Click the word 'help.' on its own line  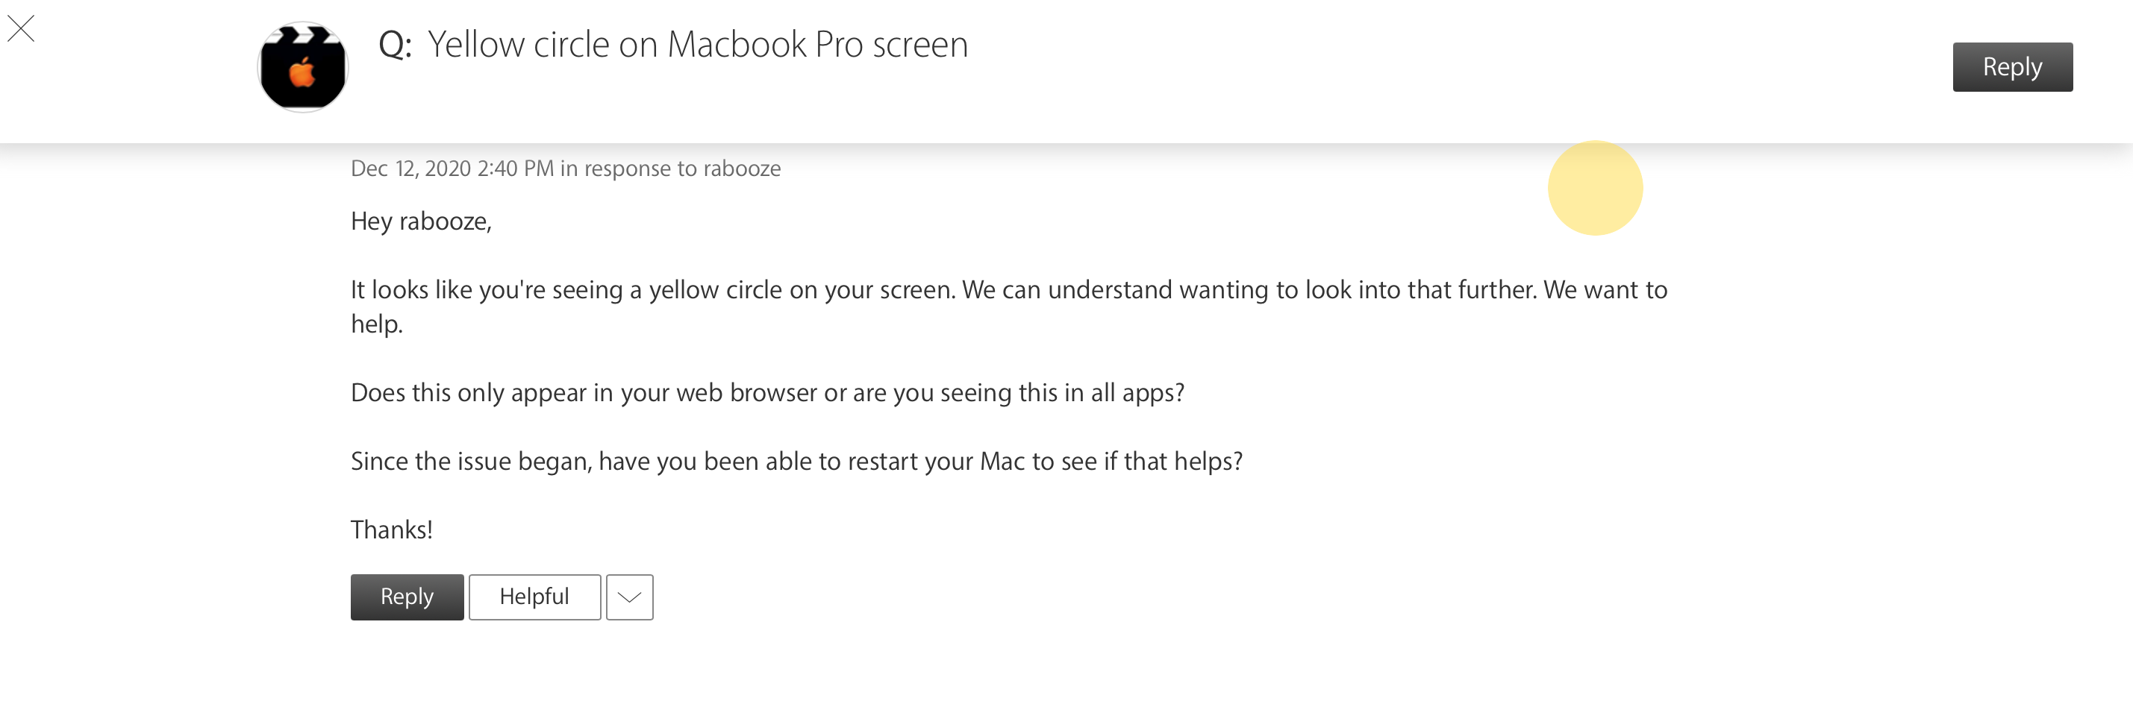tap(377, 324)
